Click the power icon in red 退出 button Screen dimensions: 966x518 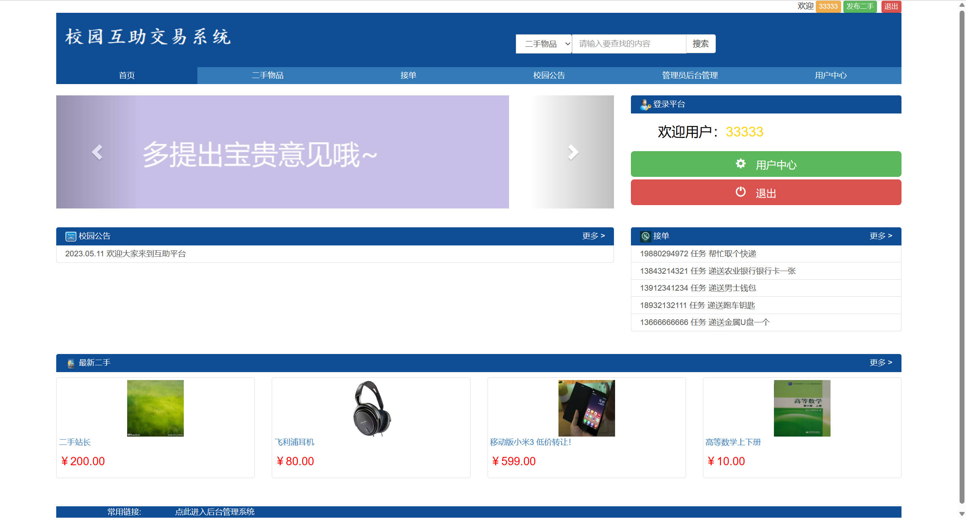click(x=740, y=192)
